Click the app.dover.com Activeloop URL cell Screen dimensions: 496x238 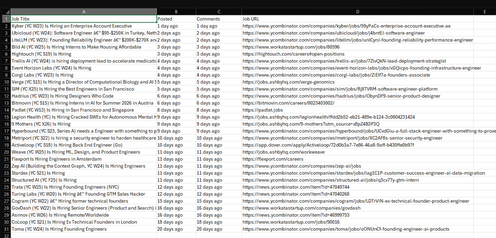[x=358, y=145]
